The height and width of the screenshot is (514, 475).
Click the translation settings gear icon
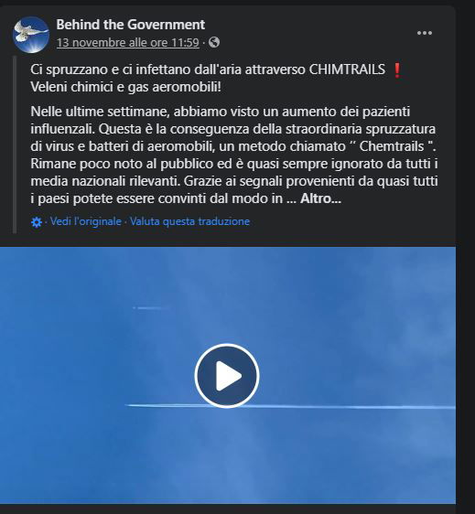37,222
